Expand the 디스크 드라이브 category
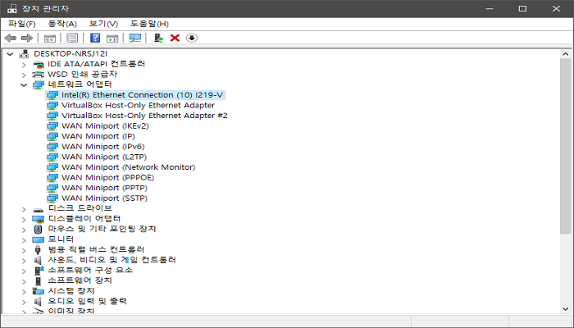The height and width of the screenshot is (328, 574). 24,208
